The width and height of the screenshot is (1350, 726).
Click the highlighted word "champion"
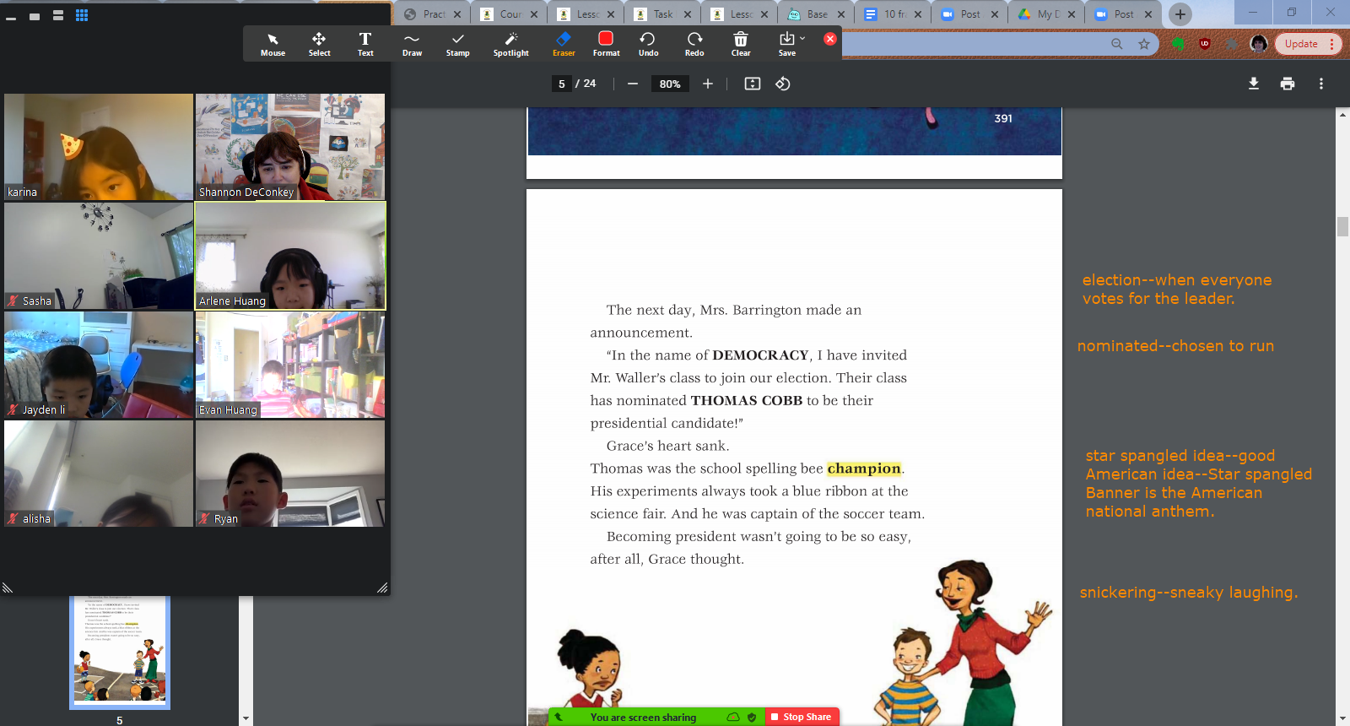(x=864, y=469)
